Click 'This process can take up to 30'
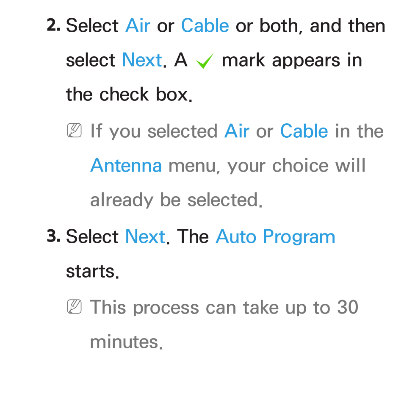Image resolution: width=404 pixels, height=414 pixels. coord(224,307)
